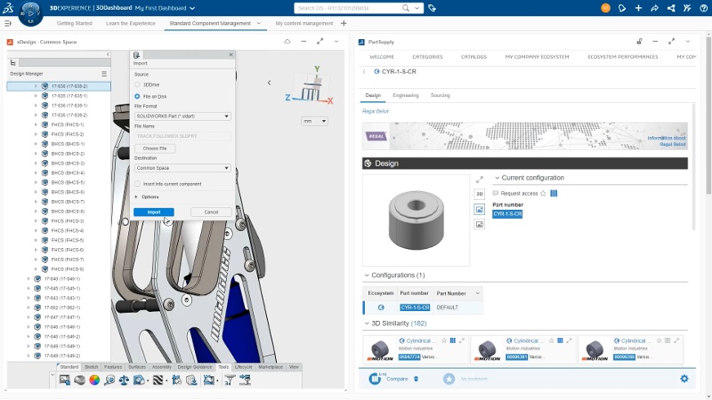Open the mm units dropdown
This screenshot has height=400, width=712.
(314, 121)
